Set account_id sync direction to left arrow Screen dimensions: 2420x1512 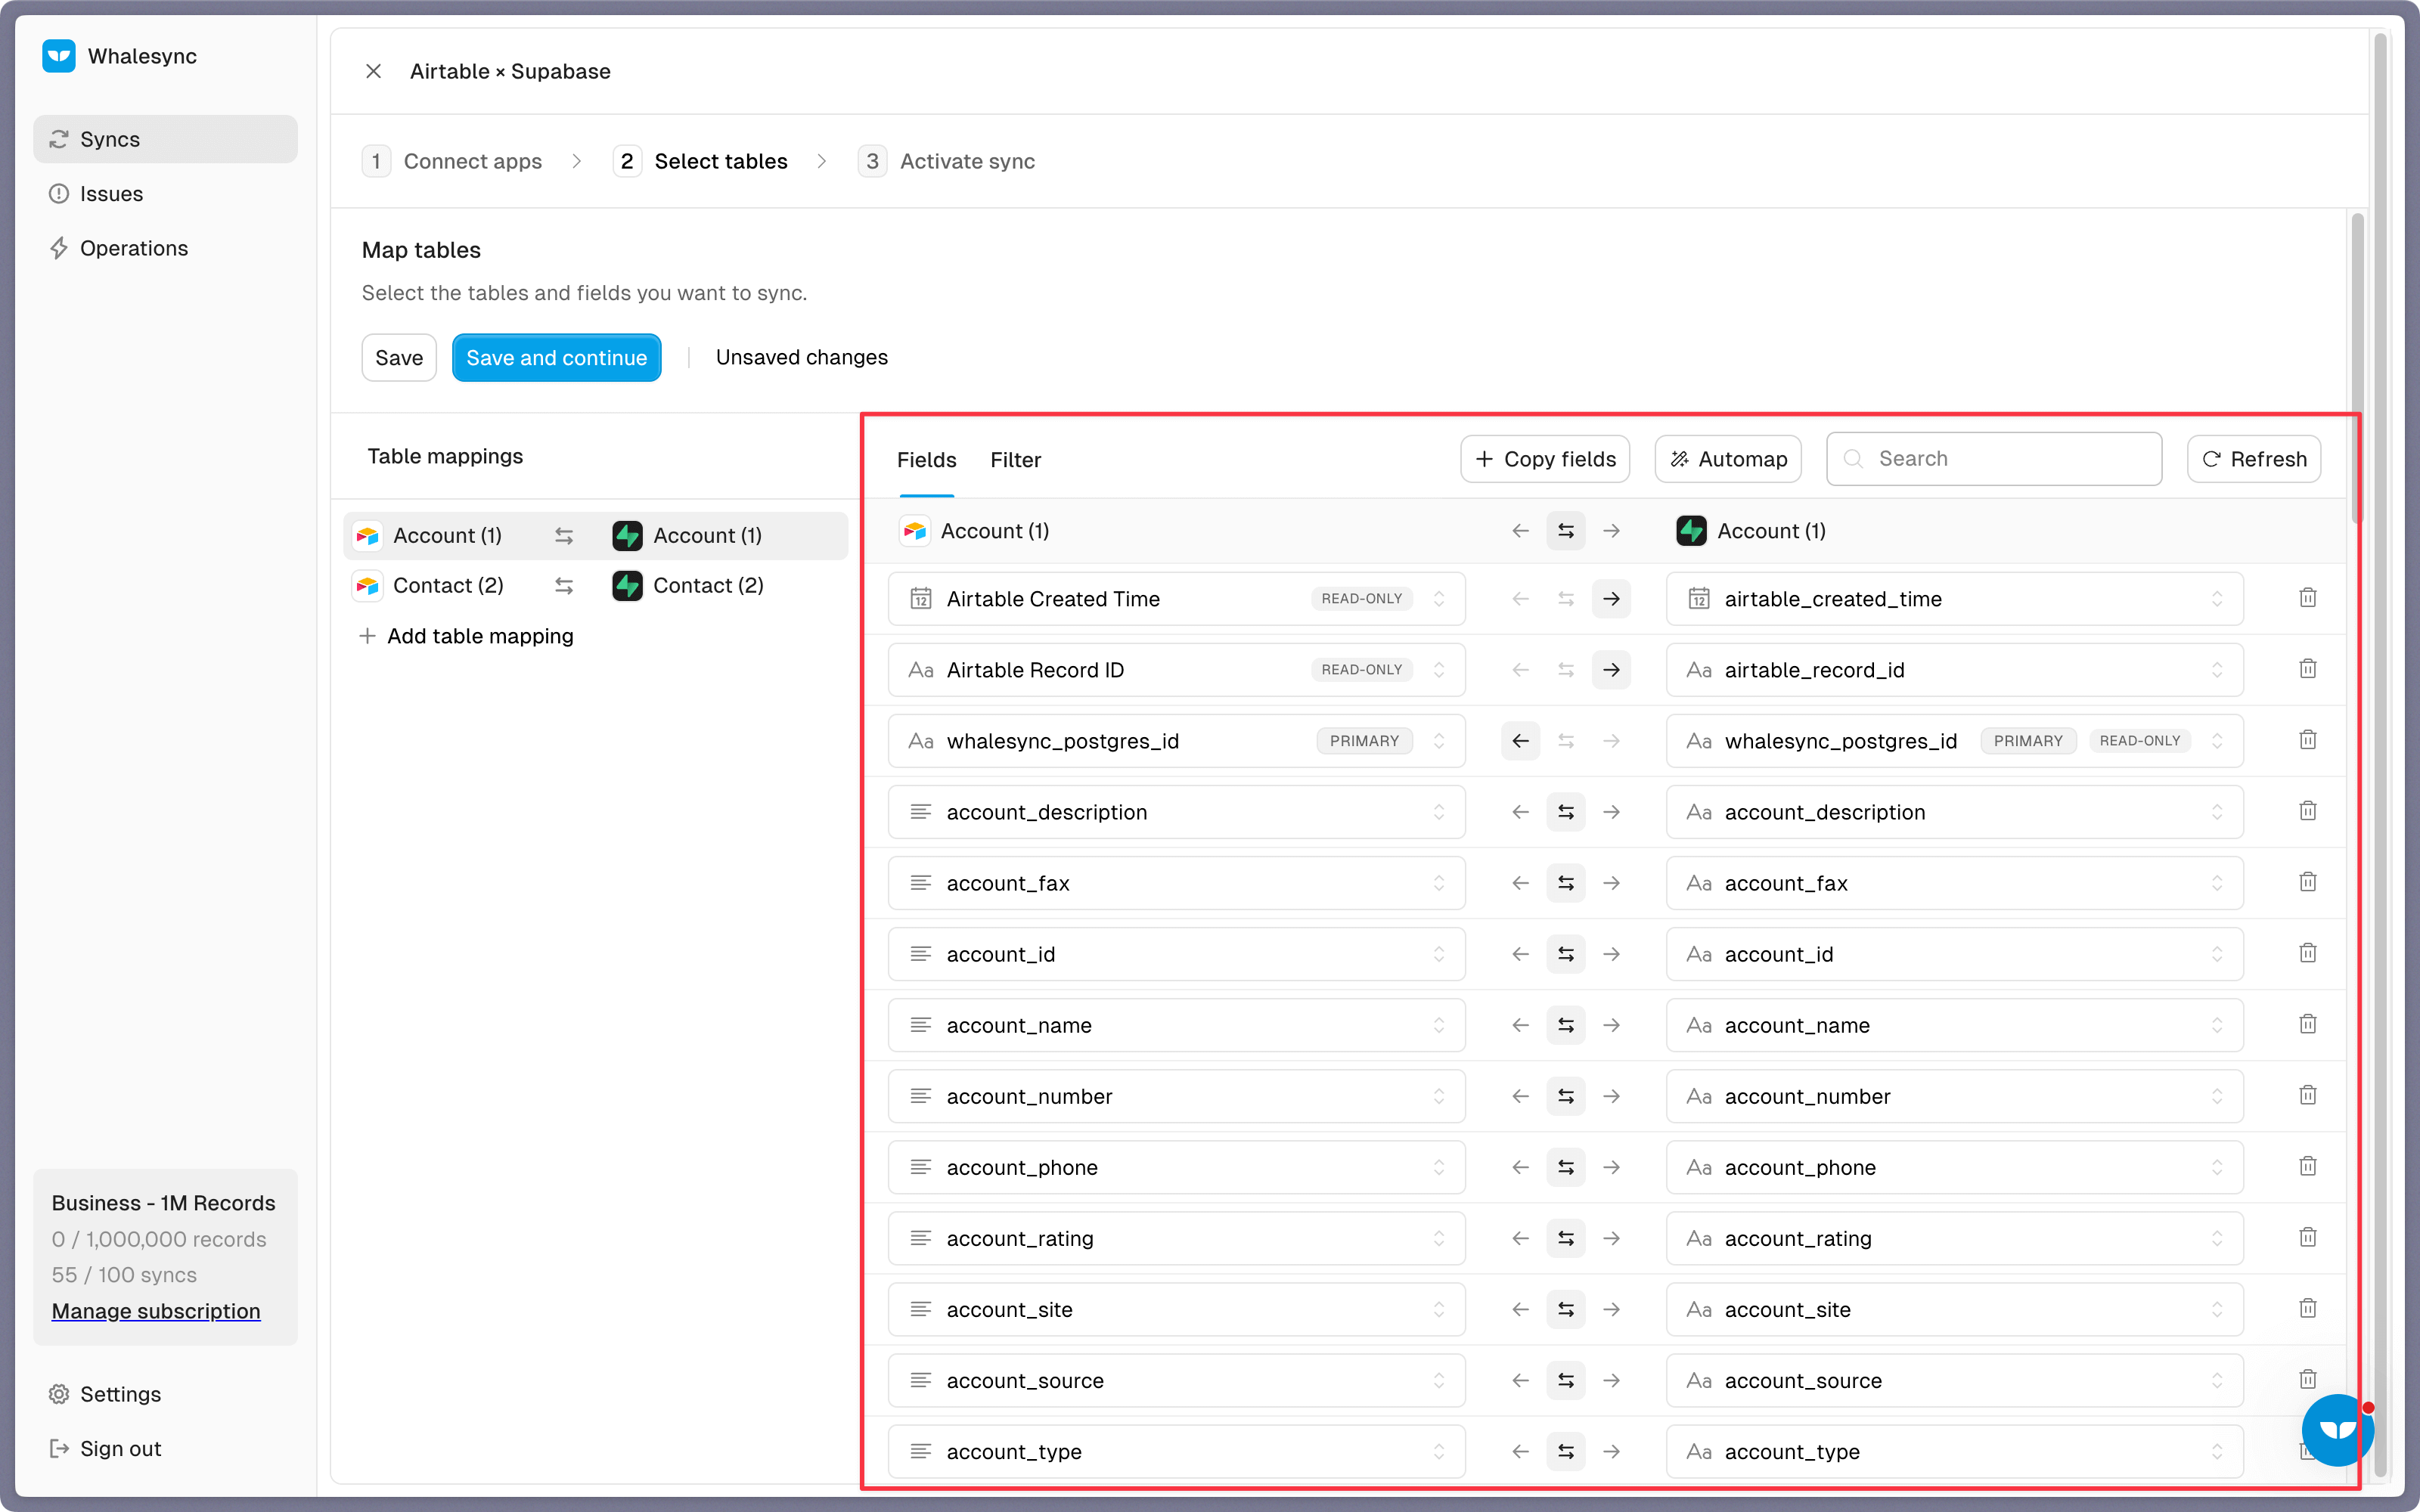click(x=1520, y=954)
